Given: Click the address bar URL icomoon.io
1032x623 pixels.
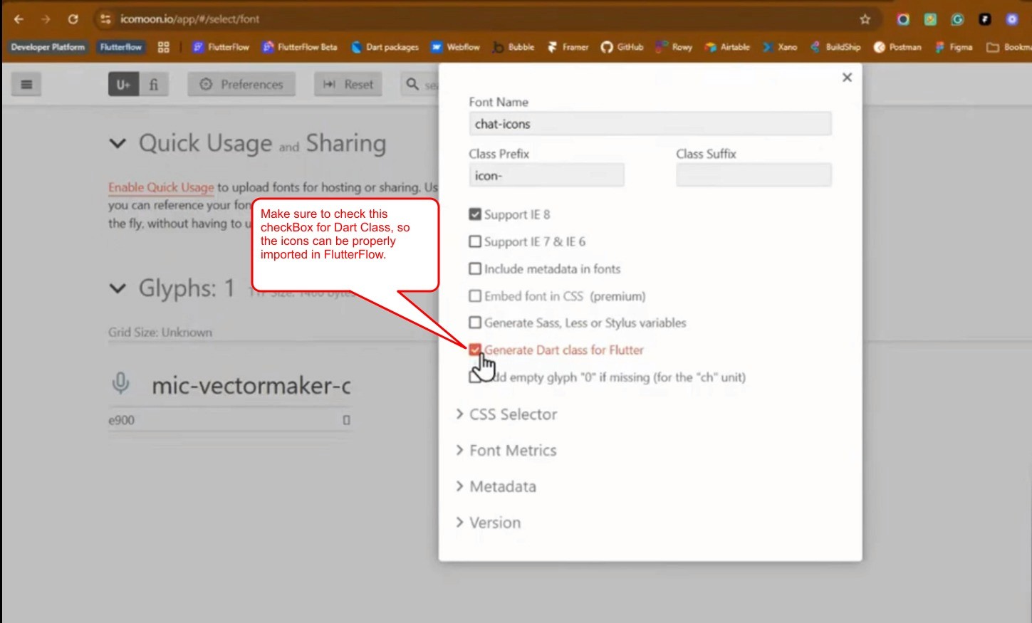Looking at the screenshot, I should [x=189, y=19].
